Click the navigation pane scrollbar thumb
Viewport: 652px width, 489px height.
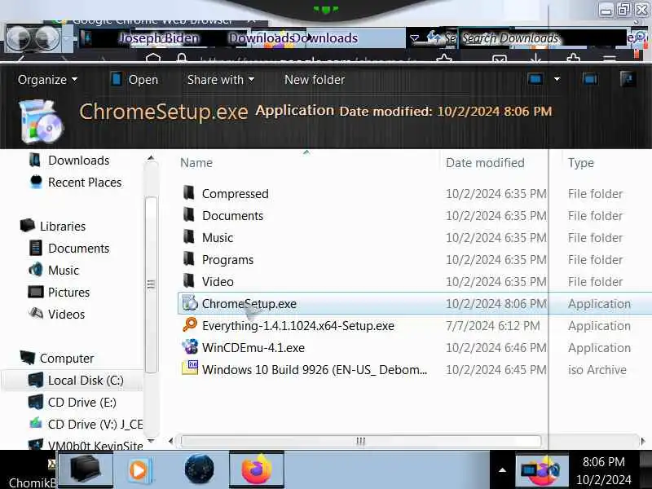[151, 284]
